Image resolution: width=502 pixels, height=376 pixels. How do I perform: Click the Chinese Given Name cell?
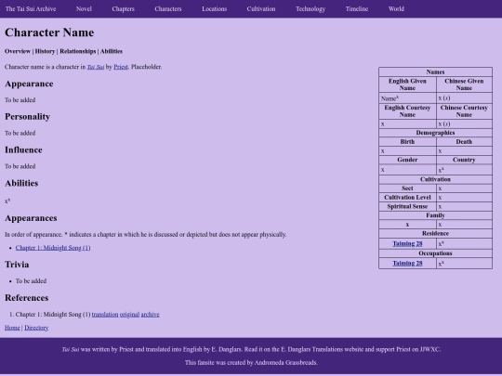point(464,84)
